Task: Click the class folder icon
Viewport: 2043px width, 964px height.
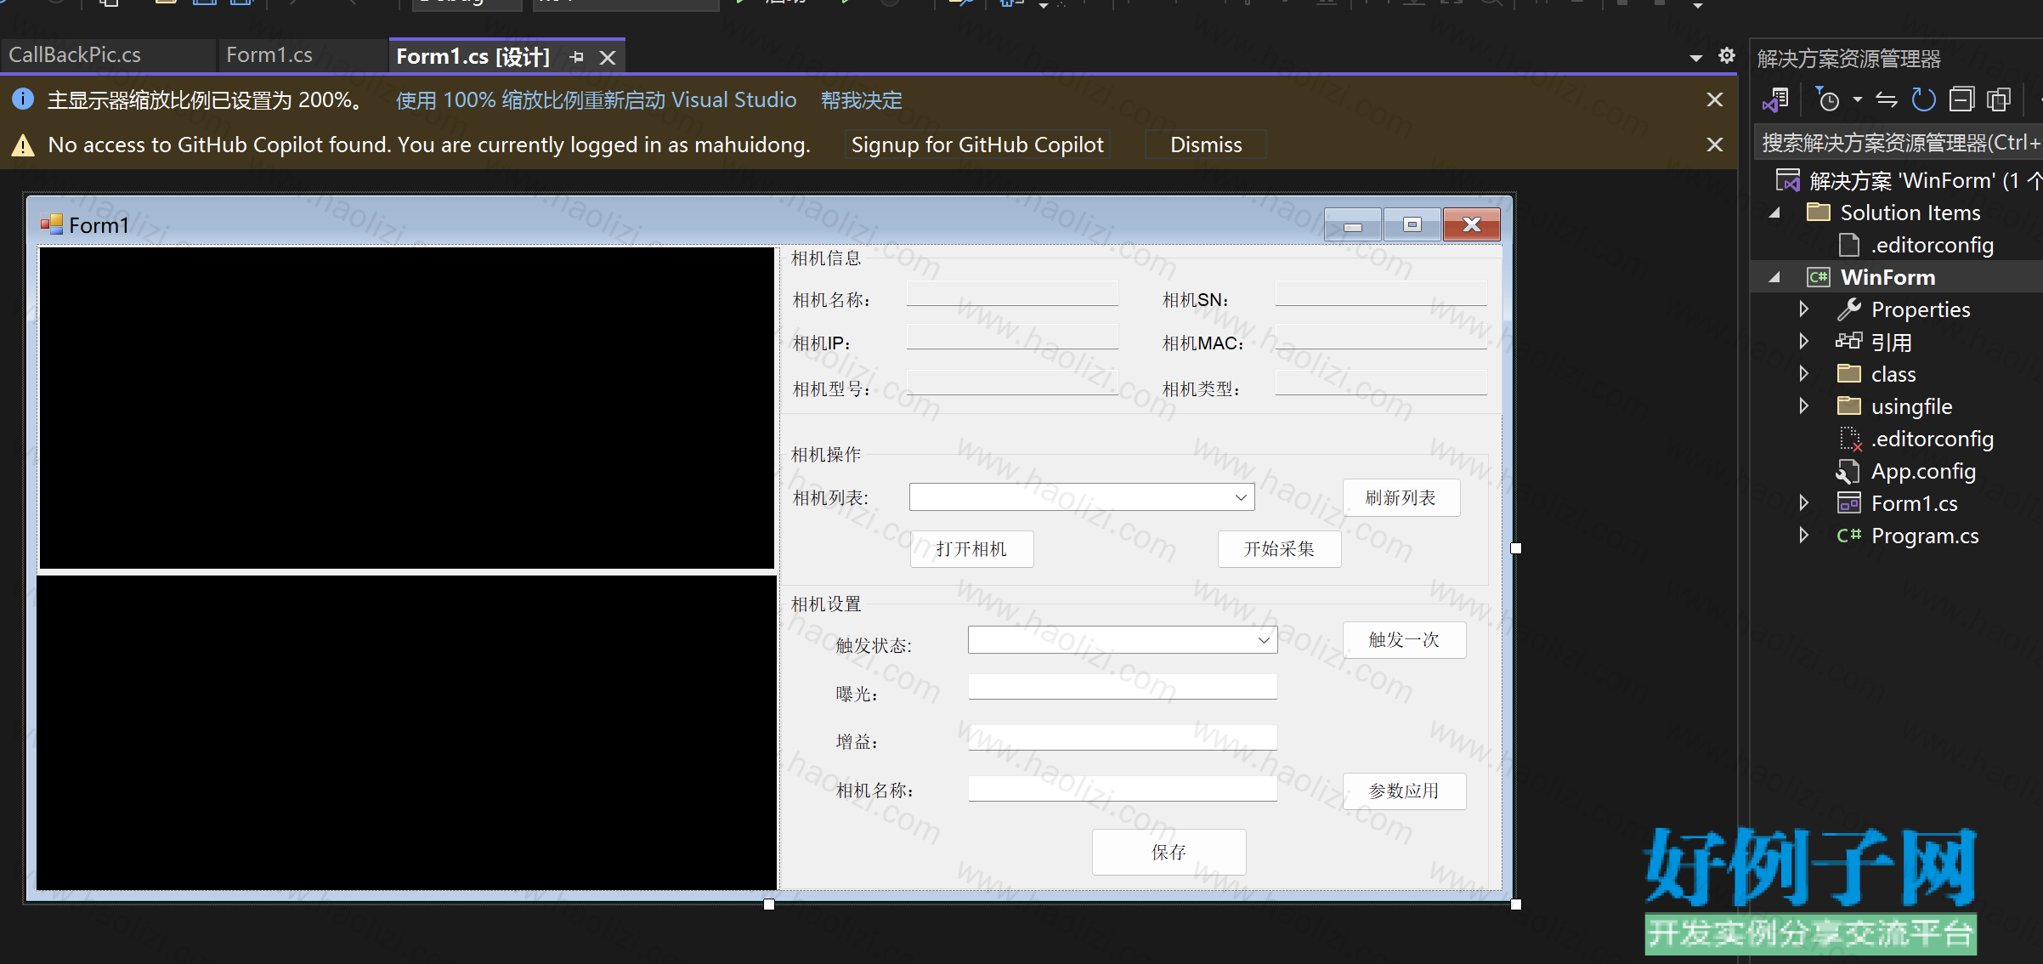Action: tap(1848, 373)
